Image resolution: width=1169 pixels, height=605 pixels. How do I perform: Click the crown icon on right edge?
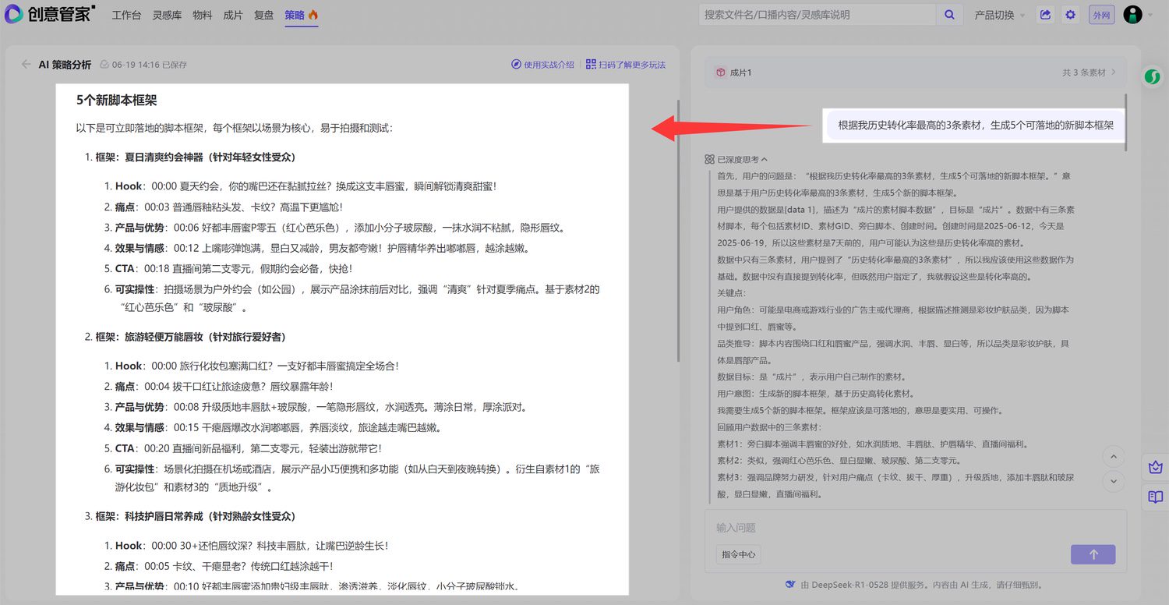tap(1155, 467)
